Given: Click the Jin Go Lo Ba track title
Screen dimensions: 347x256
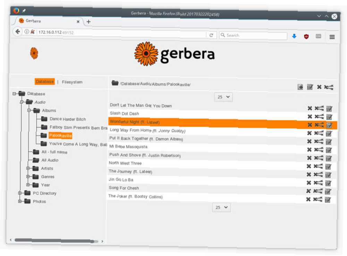Looking at the screenshot, I should (121, 180).
